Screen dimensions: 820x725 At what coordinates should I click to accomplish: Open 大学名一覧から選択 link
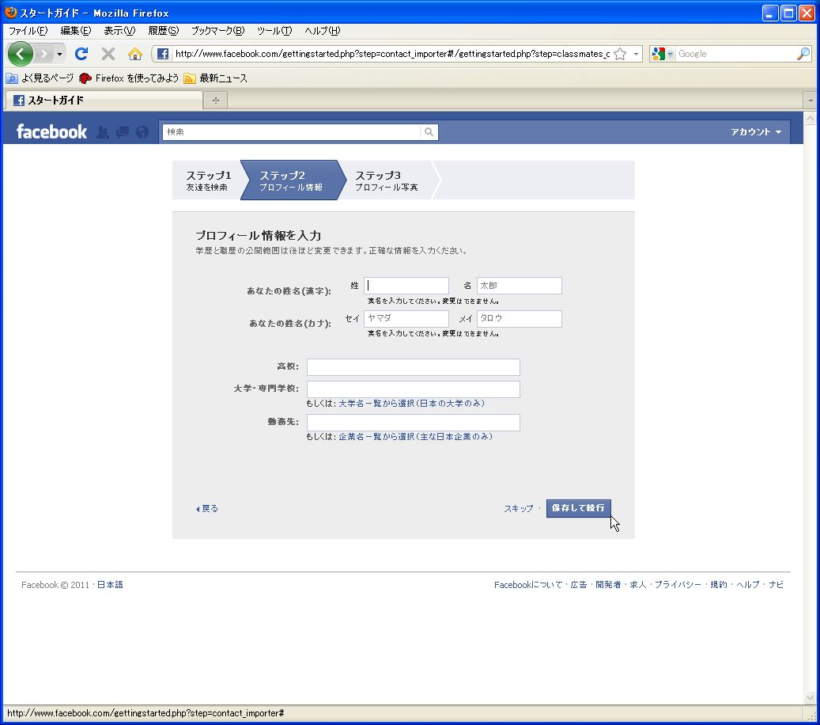411,404
